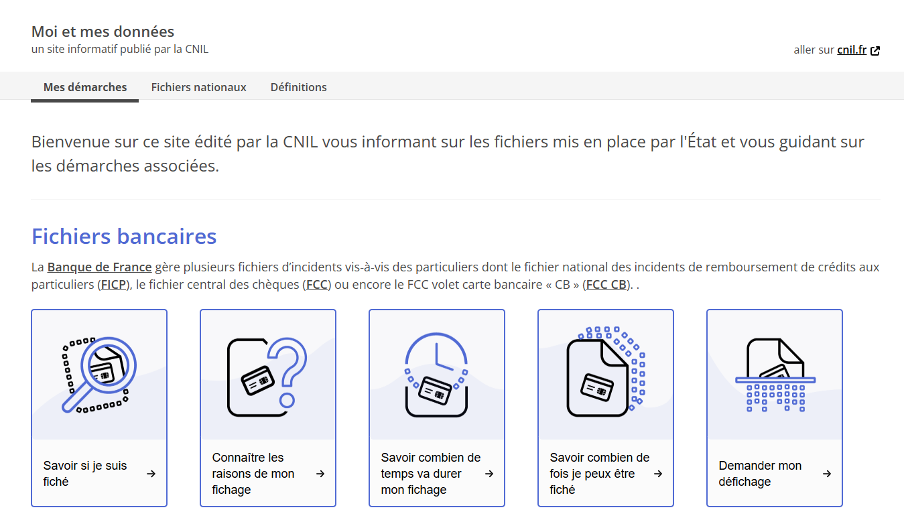Click the document shredder illustration
904x526 pixels.
[x=775, y=375]
